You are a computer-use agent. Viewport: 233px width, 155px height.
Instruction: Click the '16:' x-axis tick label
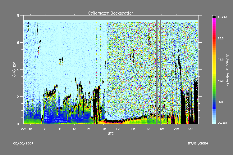point(147,129)
